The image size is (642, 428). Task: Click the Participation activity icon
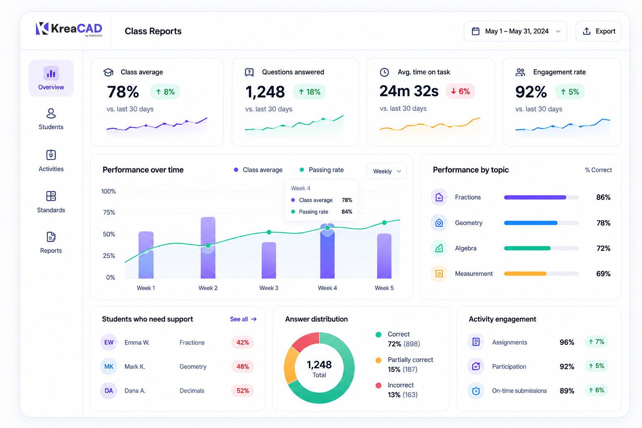click(x=476, y=366)
